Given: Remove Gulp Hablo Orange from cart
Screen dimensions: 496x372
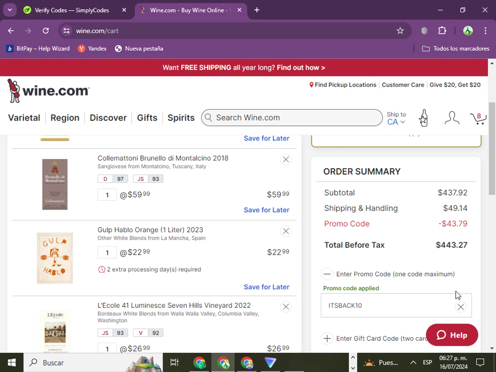Looking at the screenshot, I should pos(286,231).
